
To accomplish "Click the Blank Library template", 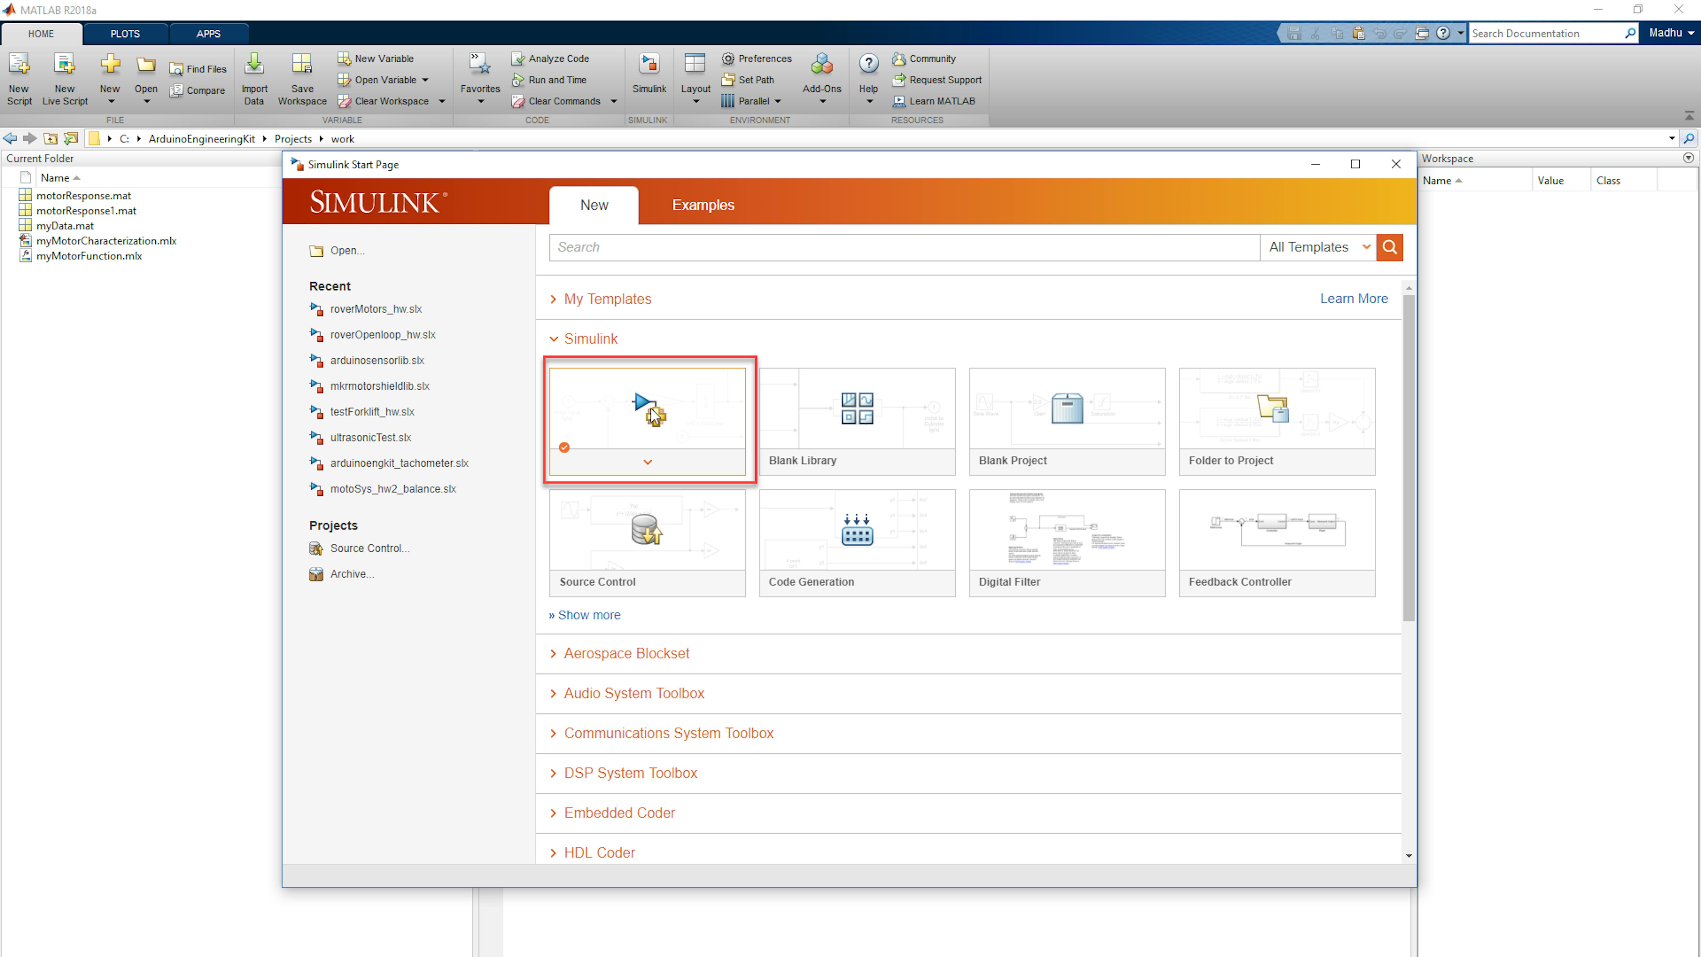I will tap(857, 421).
